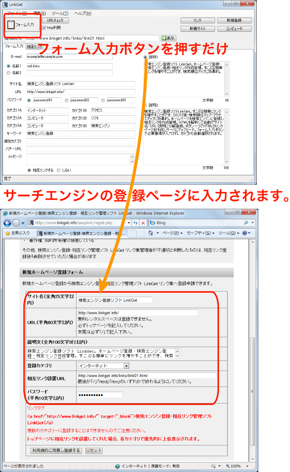This screenshot has width=290, height=472.
Task: Click the Internet Explorer title bar icon
Action: pyautogui.click(x=5, y=213)
